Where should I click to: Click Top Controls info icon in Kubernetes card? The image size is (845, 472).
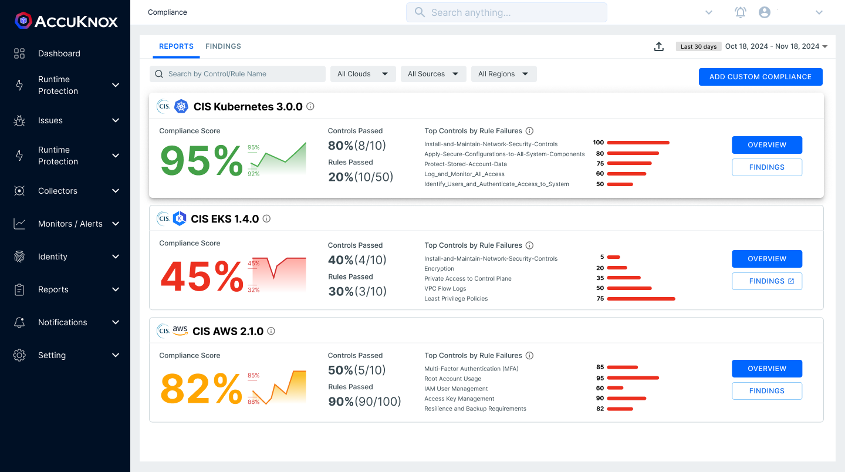point(529,131)
